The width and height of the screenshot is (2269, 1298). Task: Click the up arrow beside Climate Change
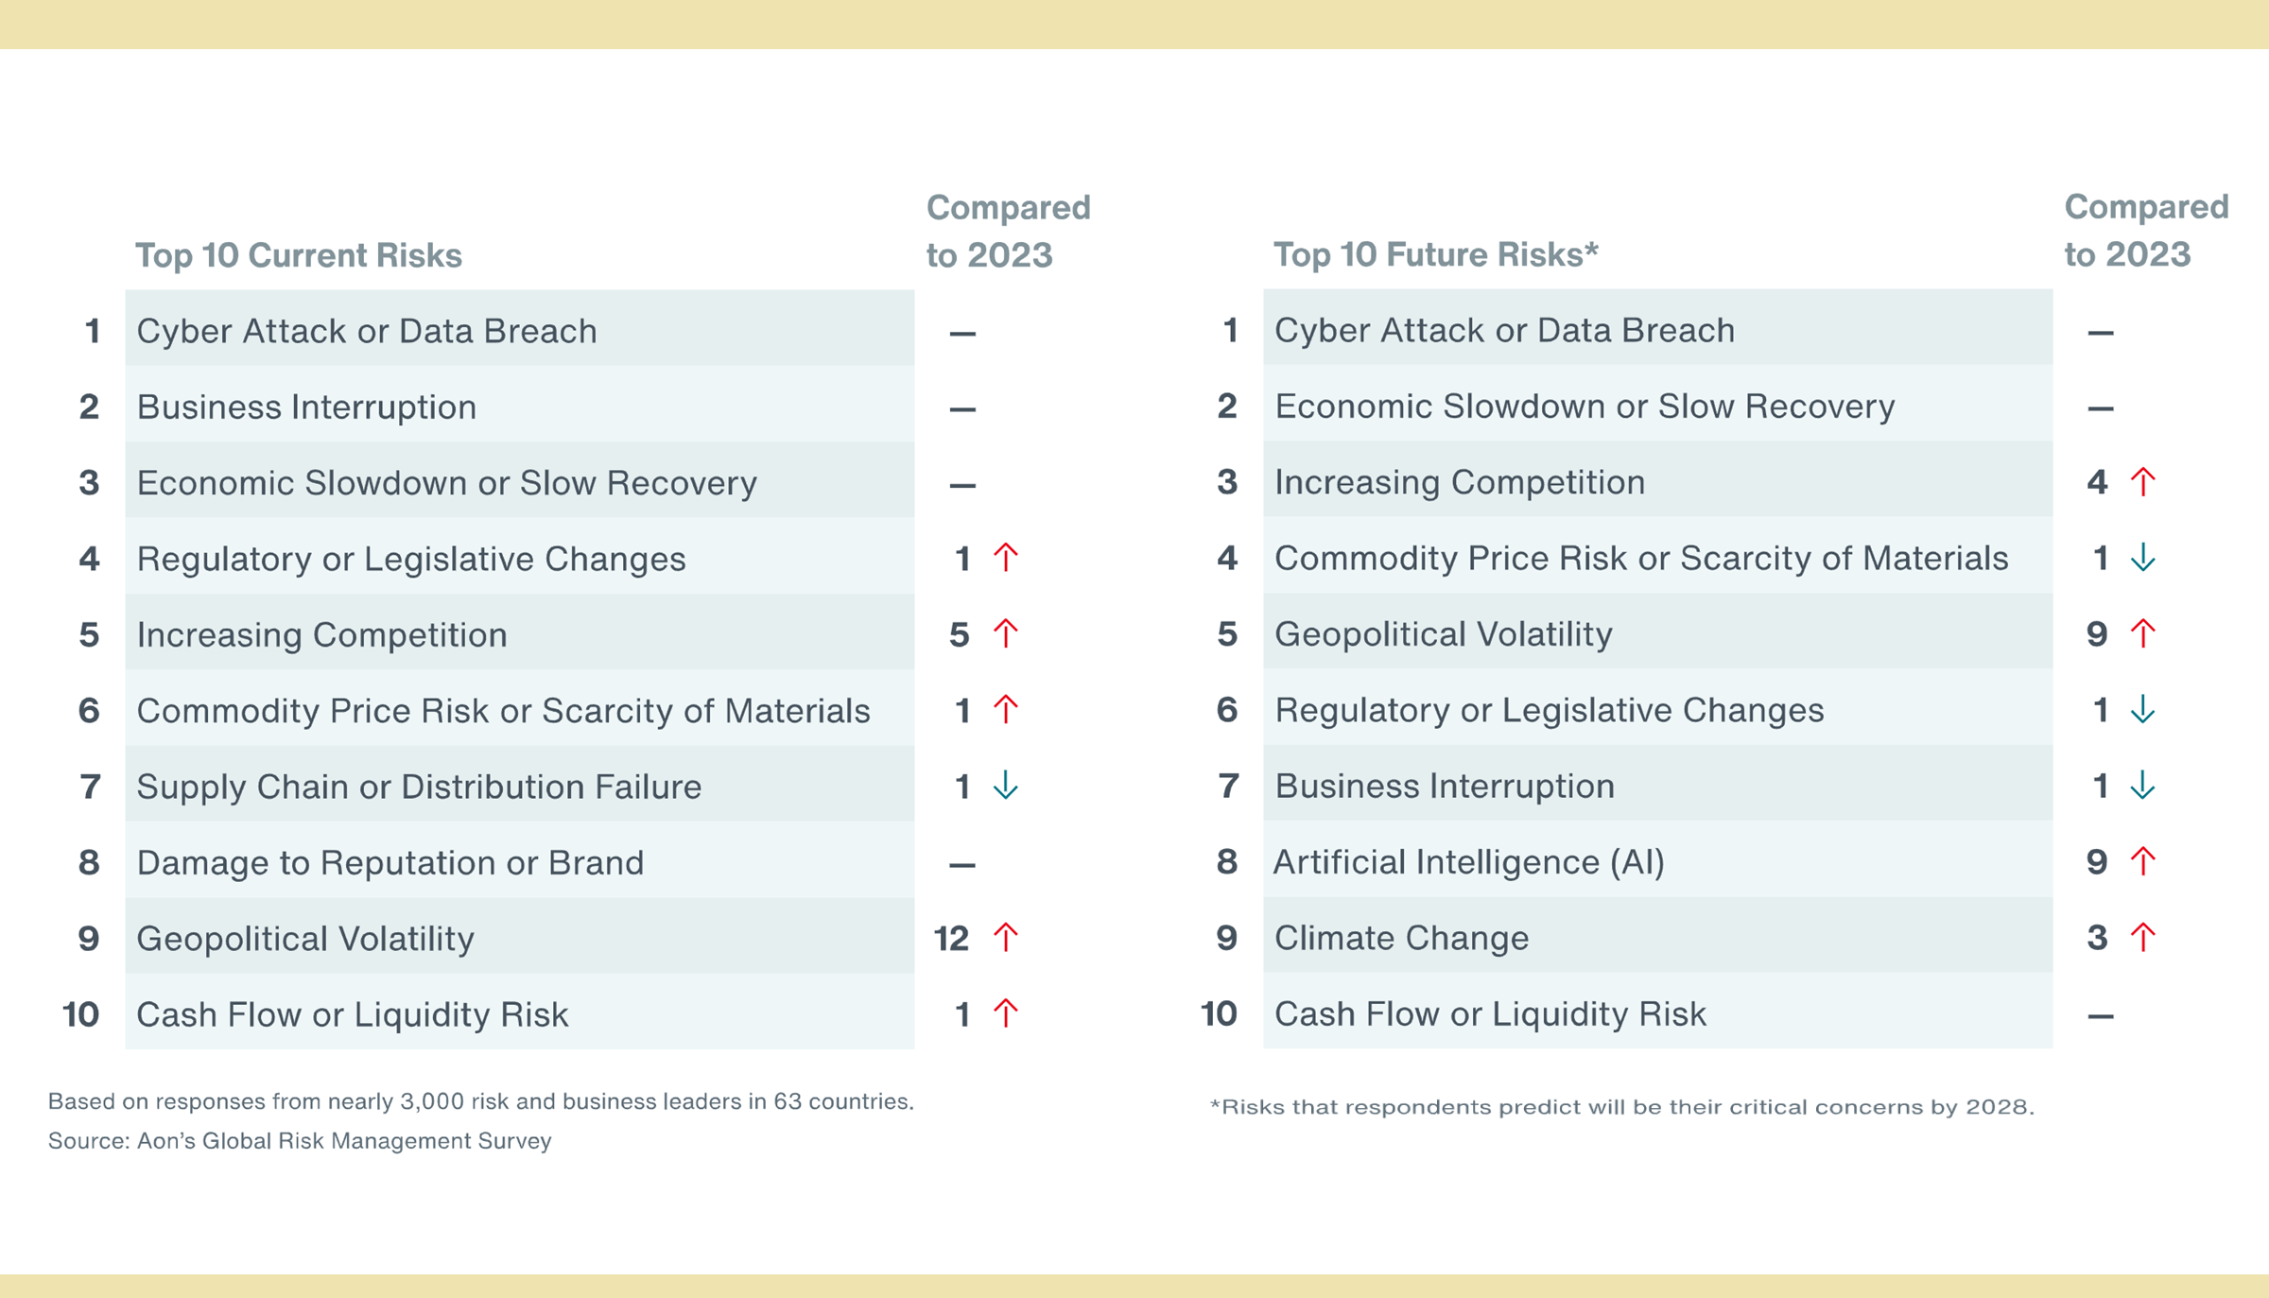[x=2143, y=937]
